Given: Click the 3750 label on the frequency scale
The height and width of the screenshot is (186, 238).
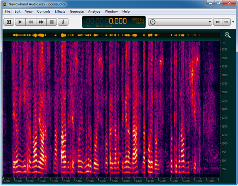Looking at the screenshot, I should pos(225,50).
